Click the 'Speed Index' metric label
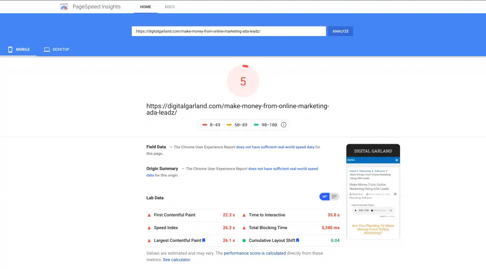This screenshot has width=486, height=269. click(166, 228)
